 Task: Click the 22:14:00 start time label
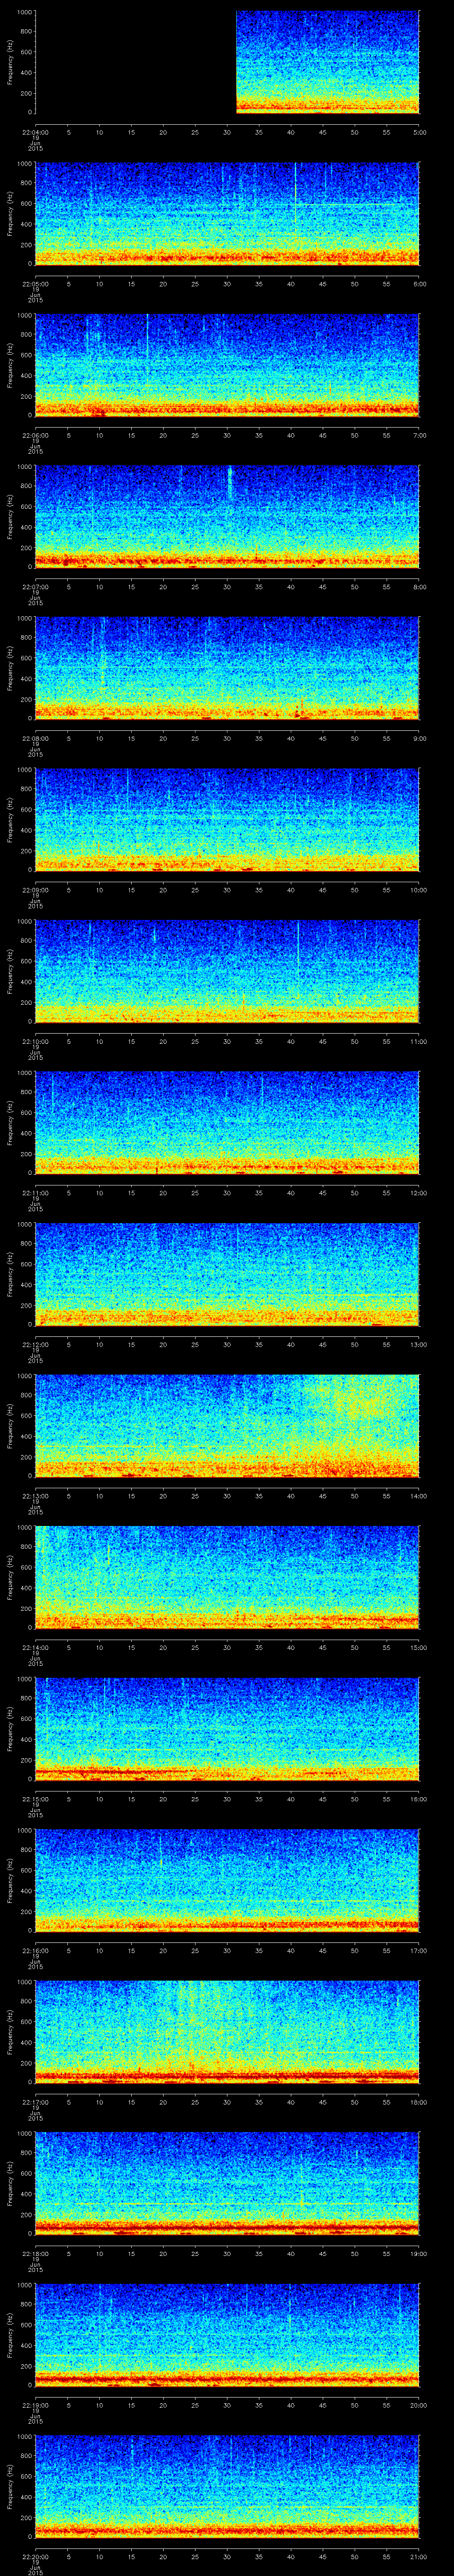(35, 1647)
